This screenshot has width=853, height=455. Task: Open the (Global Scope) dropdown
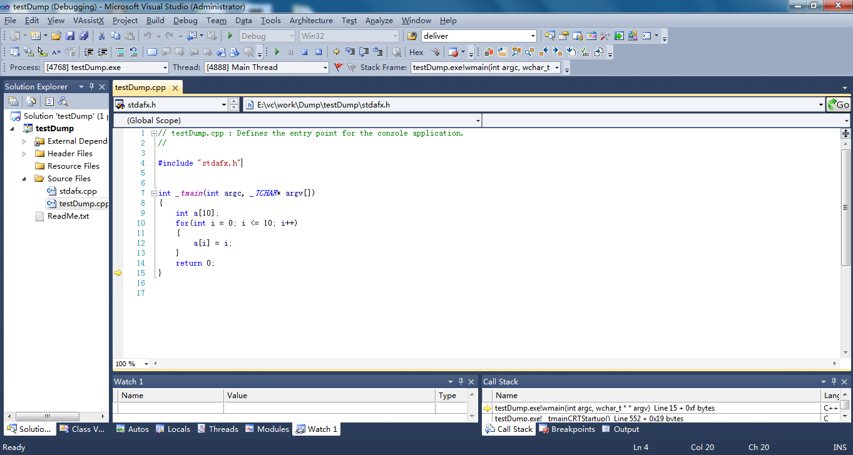coord(478,120)
